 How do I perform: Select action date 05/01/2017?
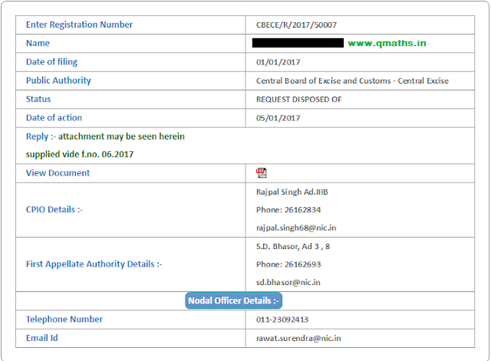[278, 118]
